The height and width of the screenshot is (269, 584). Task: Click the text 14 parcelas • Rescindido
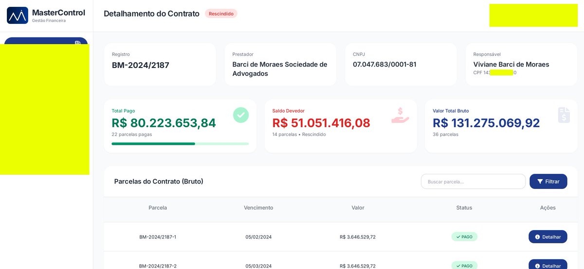pos(299,134)
